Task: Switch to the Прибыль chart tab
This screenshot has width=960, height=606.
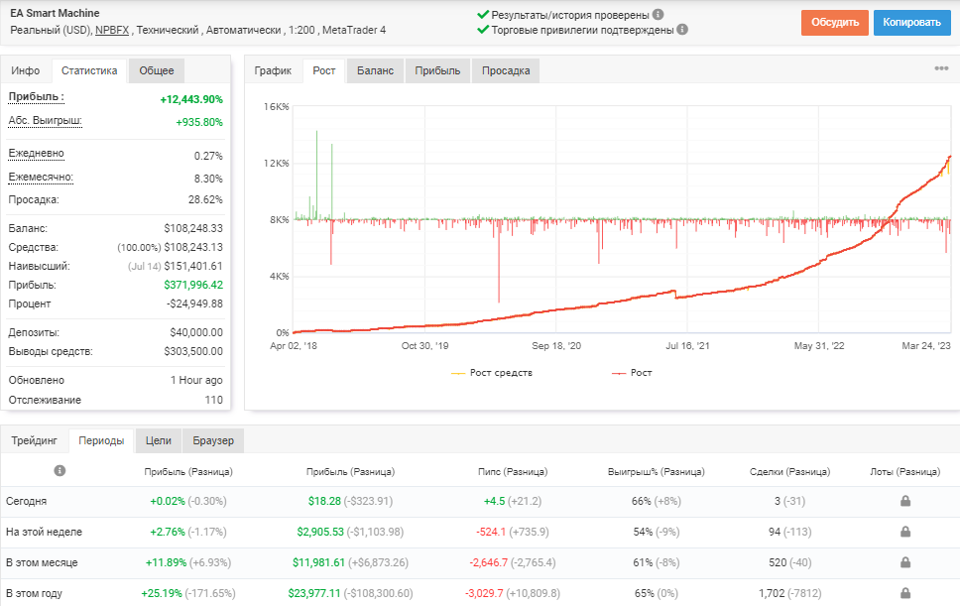Action: [437, 70]
